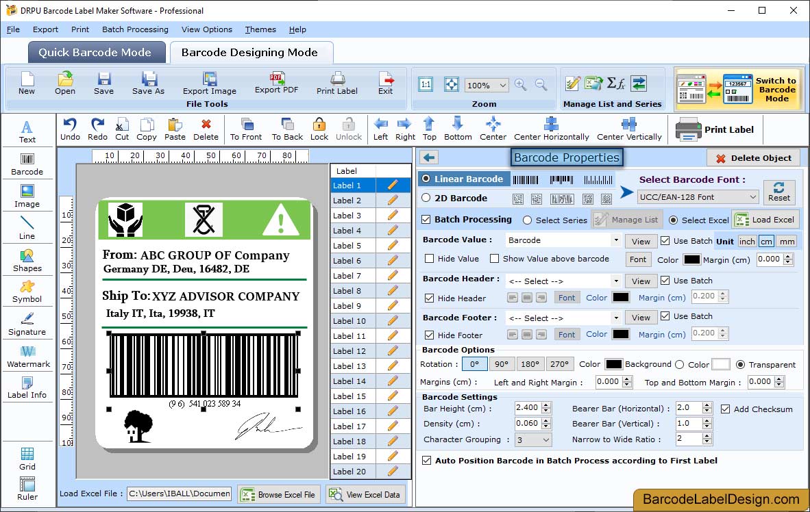The height and width of the screenshot is (512, 810).
Task: Click the zoom in magnifier
Action: pos(521,84)
